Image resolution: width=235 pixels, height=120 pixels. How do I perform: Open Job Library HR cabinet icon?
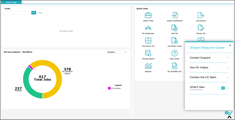(x=148, y=41)
